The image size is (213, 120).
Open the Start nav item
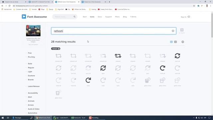pyautogui.click(x=85, y=17)
